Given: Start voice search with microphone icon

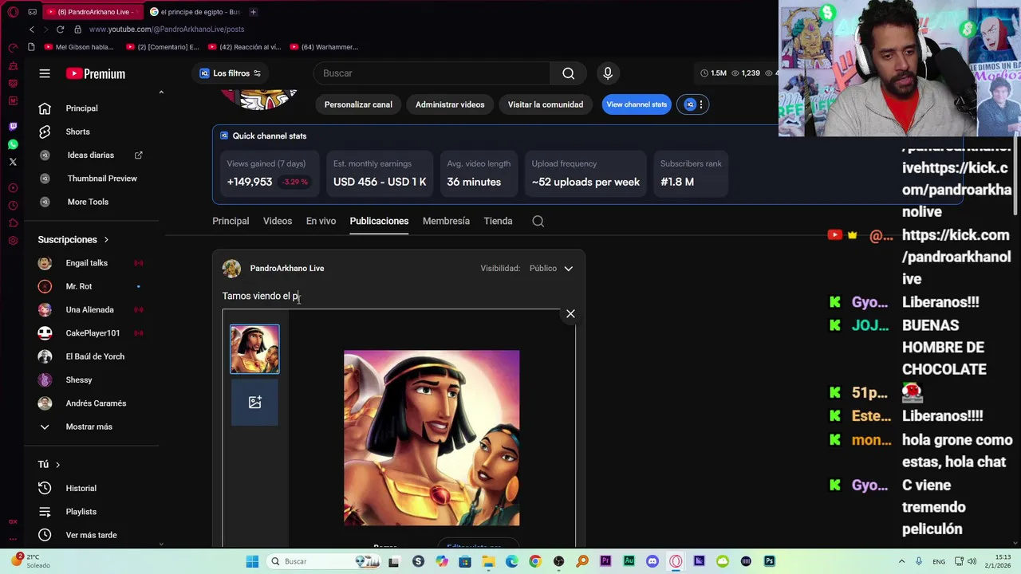Looking at the screenshot, I should [608, 73].
